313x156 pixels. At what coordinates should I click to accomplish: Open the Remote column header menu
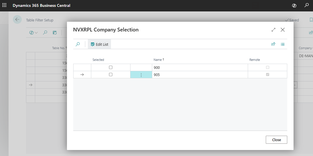click(254, 60)
